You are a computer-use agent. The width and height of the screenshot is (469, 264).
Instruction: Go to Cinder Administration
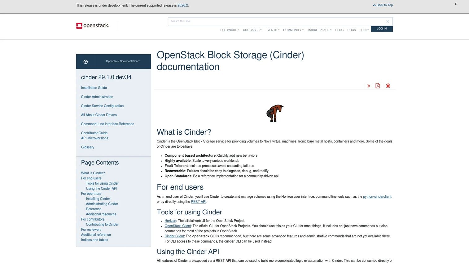click(x=97, y=97)
